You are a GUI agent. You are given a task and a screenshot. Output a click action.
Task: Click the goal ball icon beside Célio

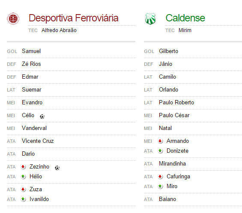pyautogui.click(x=42, y=116)
